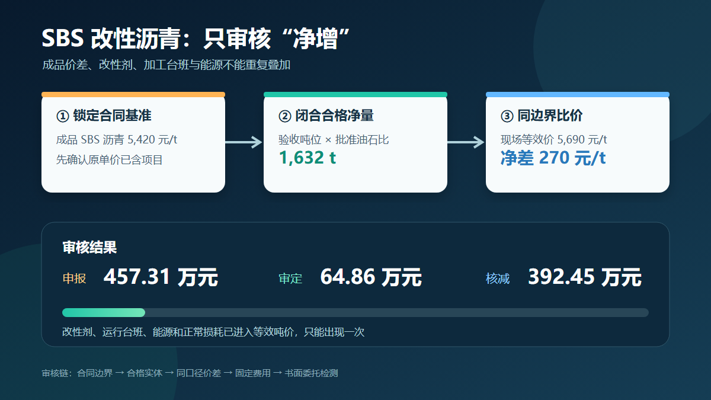The image size is (711, 400).
Task: Click the orange accent bar on card ①
Action: [133, 94]
